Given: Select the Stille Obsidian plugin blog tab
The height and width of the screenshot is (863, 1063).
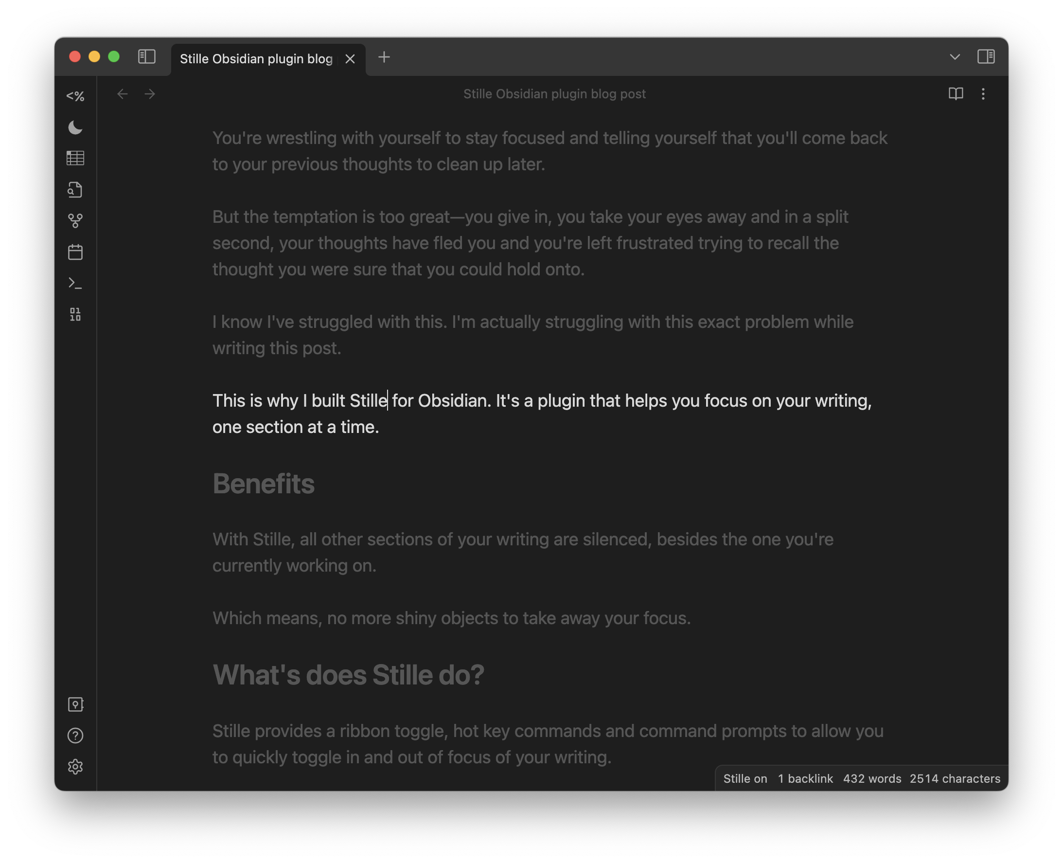Looking at the screenshot, I should click(256, 59).
